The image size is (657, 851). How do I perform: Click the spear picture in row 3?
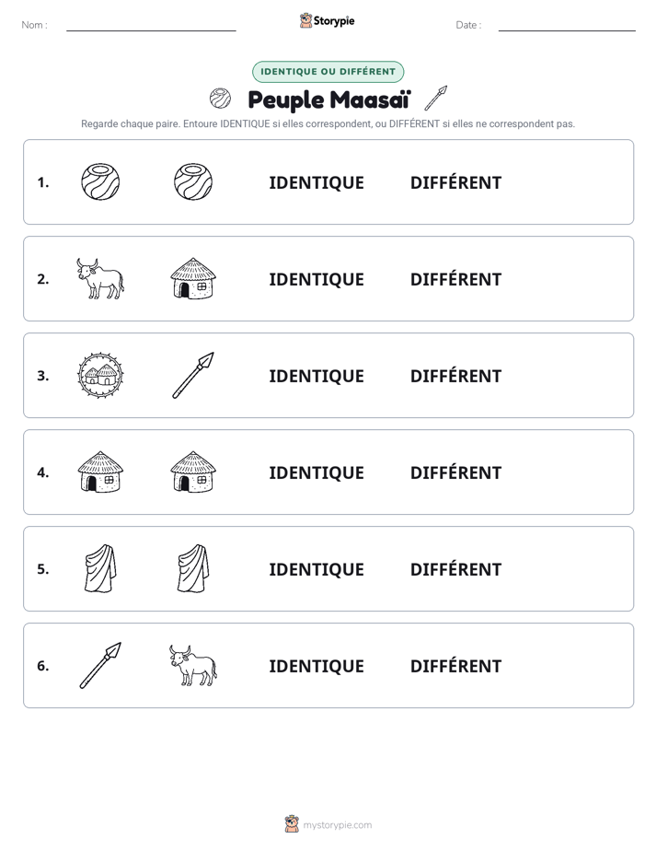[193, 375]
